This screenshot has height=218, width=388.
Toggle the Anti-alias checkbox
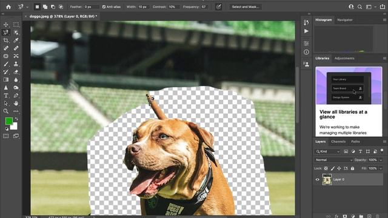pos(104,7)
